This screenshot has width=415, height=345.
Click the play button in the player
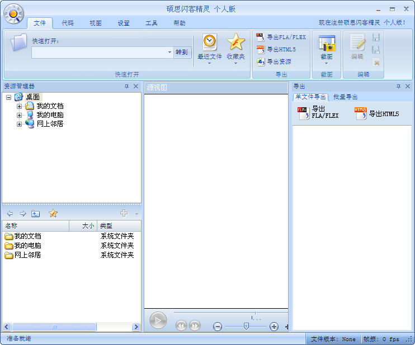pos(158,320)
